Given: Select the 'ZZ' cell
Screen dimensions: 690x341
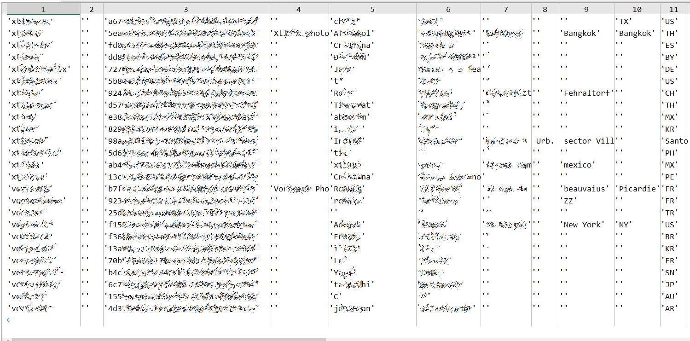Looking at the screenshot, I should pos(568,201).
